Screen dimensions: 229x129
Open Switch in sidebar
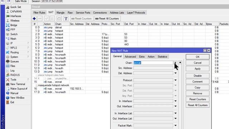pos(14,34)
